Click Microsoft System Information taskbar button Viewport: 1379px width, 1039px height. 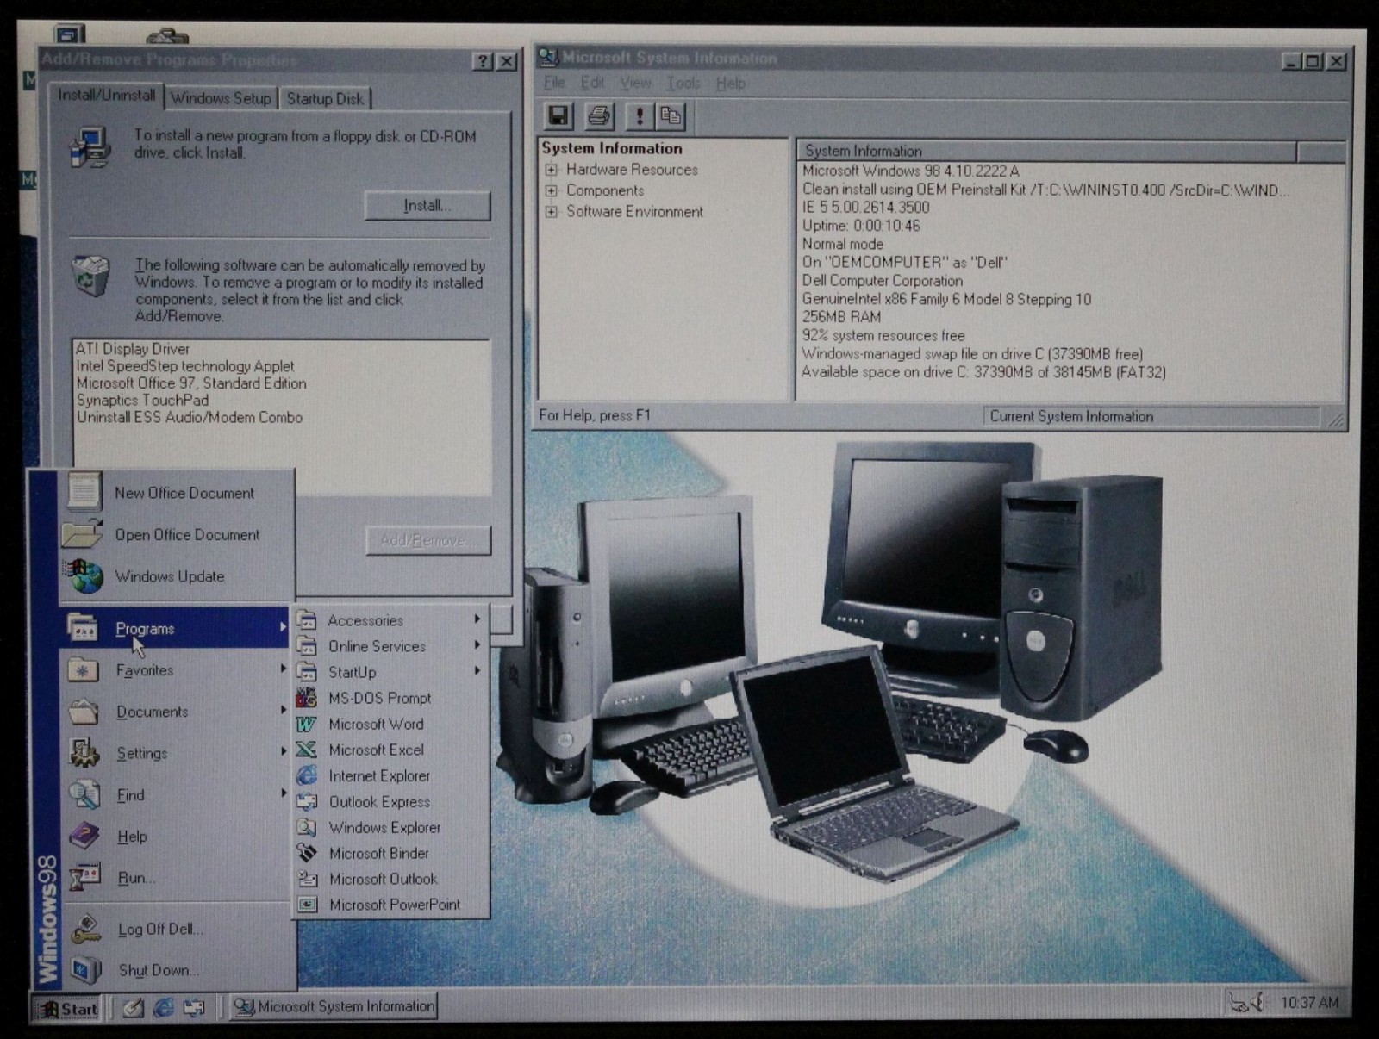[334, 1006]
